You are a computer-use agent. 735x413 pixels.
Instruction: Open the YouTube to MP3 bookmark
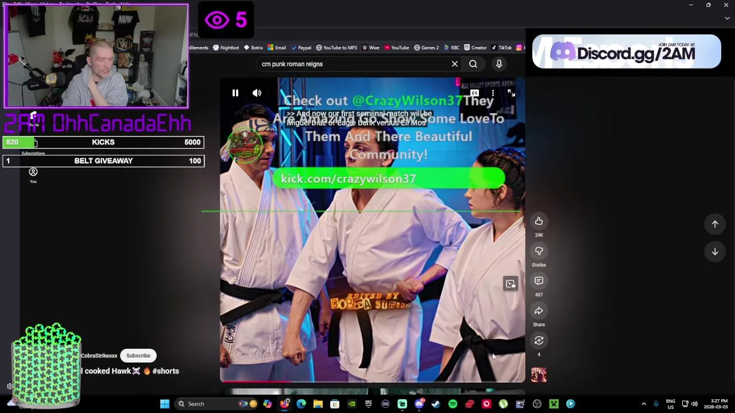click(336, 48)
